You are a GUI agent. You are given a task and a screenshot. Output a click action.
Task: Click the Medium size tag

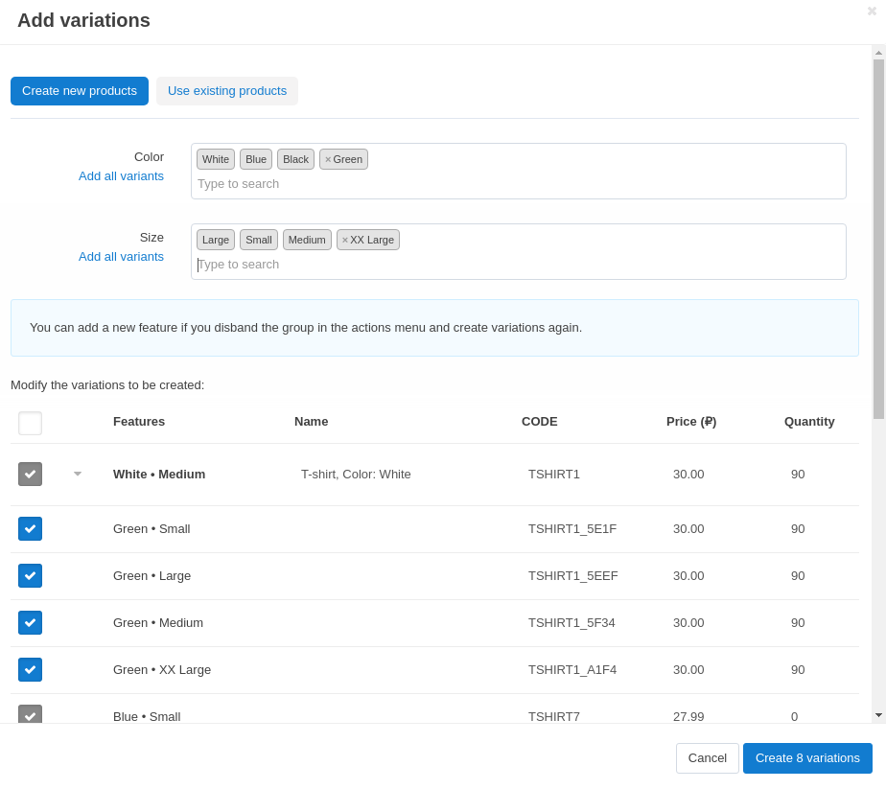tap(307, 240)
